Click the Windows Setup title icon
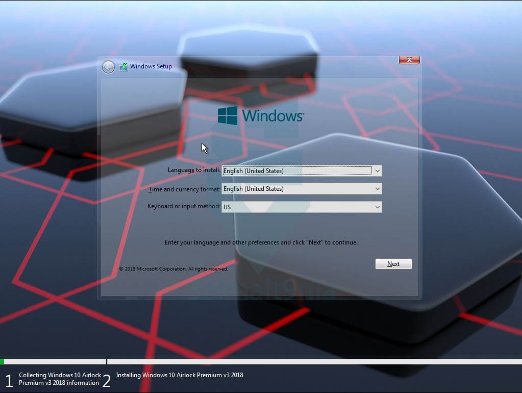 point(123,67)
